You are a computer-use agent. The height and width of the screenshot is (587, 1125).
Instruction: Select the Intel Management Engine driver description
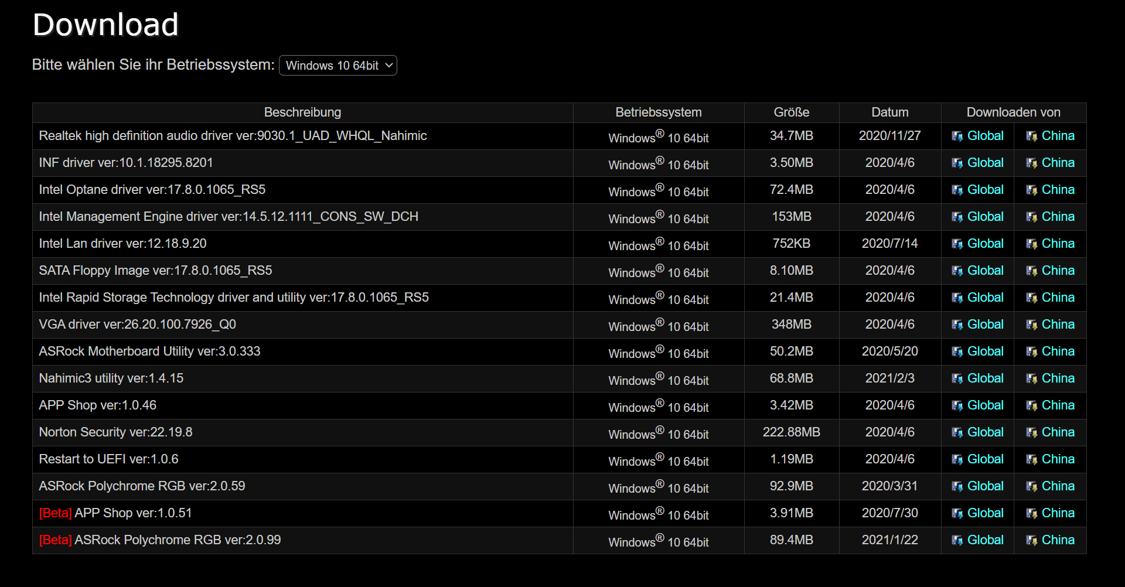(229, 217)
